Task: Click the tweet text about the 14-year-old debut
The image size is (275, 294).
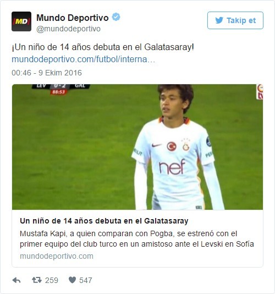Action: click(x=103, y=47)
